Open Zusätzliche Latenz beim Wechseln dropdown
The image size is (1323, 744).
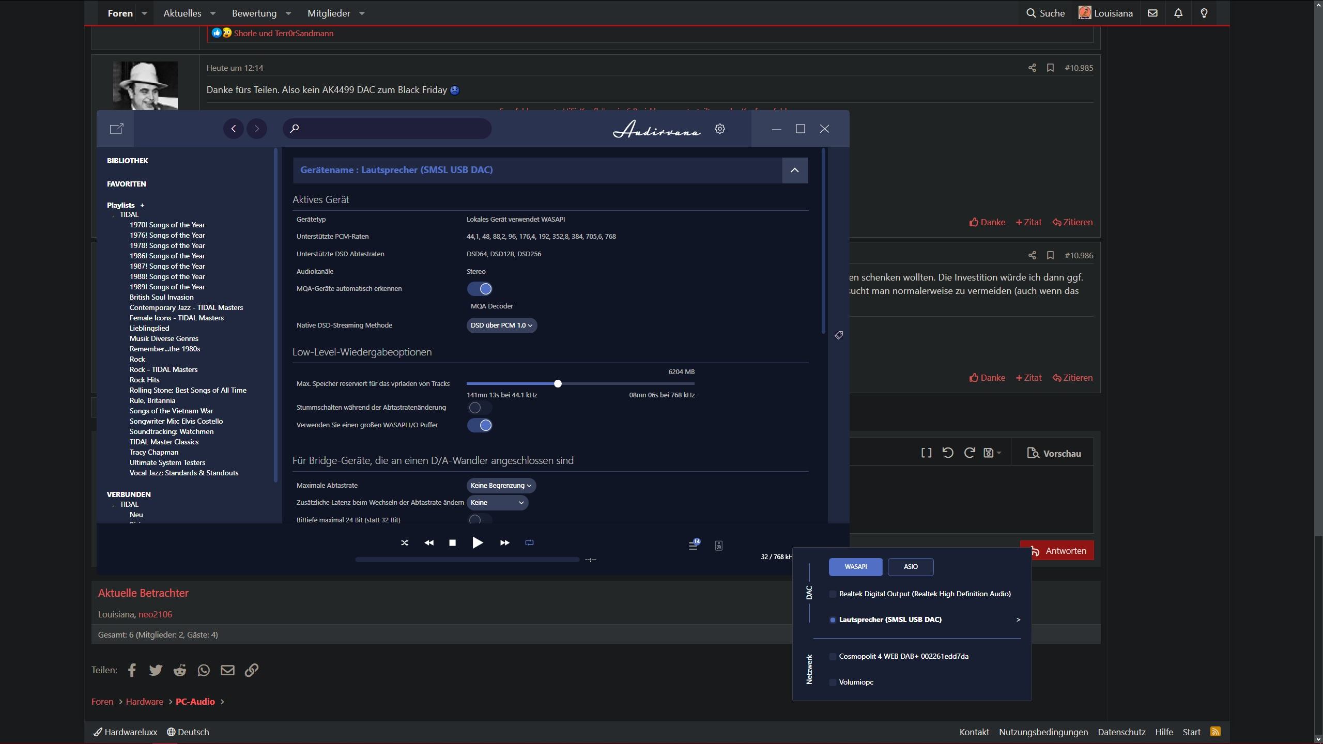496,502
